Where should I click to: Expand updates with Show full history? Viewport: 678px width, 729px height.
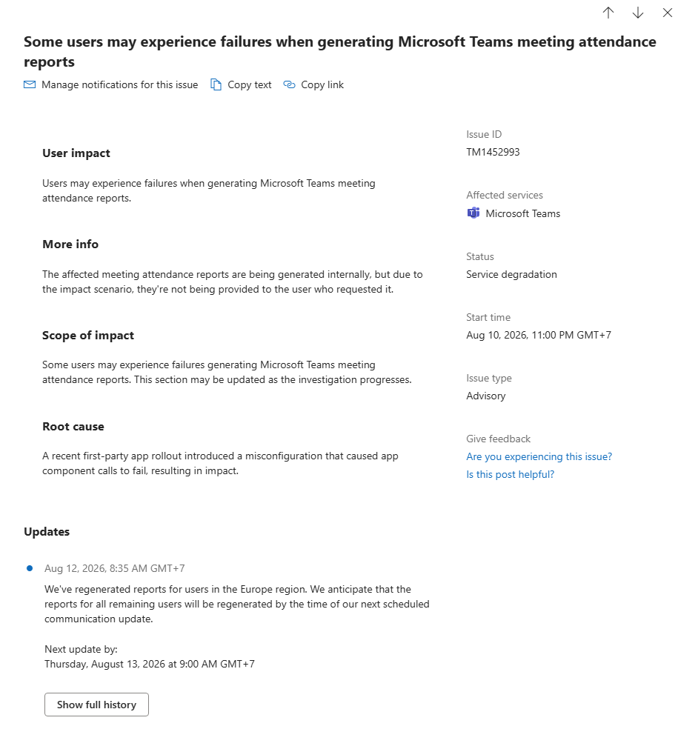point(97,705)
